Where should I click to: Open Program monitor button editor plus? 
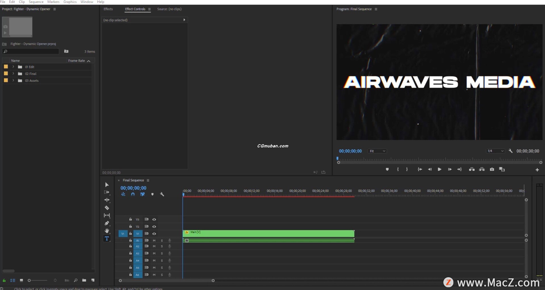pos(537,170)
